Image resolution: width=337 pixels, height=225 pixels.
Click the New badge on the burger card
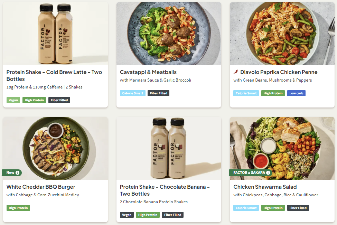10,173
